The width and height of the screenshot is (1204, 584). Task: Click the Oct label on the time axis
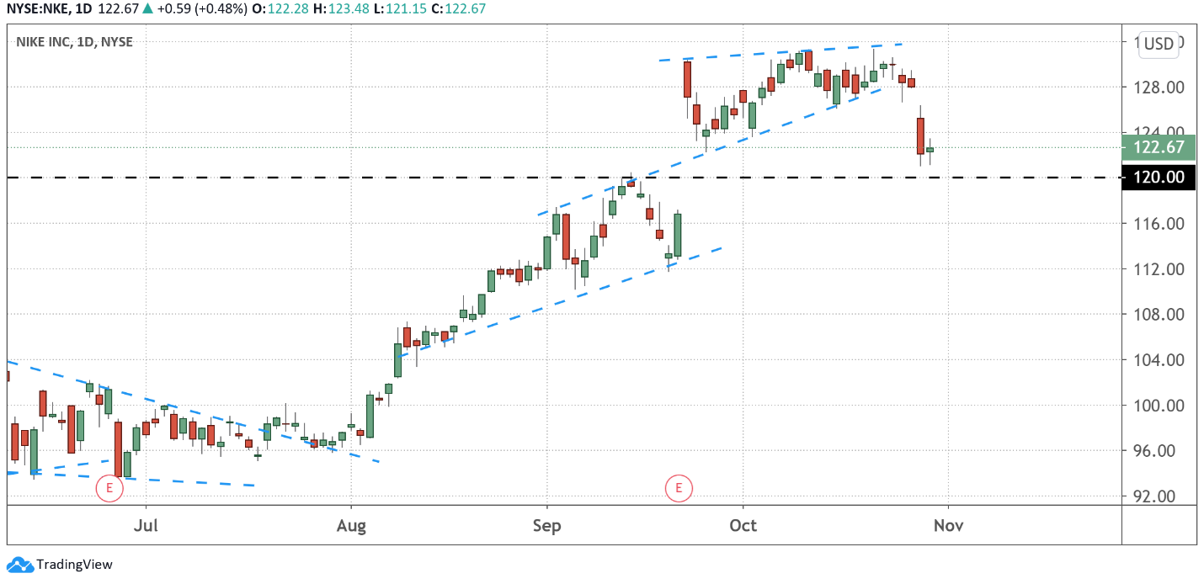tap(743, 526)
